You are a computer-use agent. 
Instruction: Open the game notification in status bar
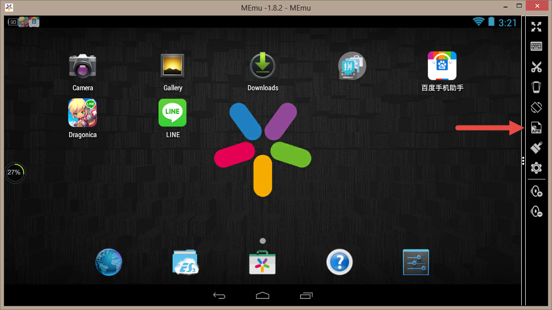(x=24, y=22)
